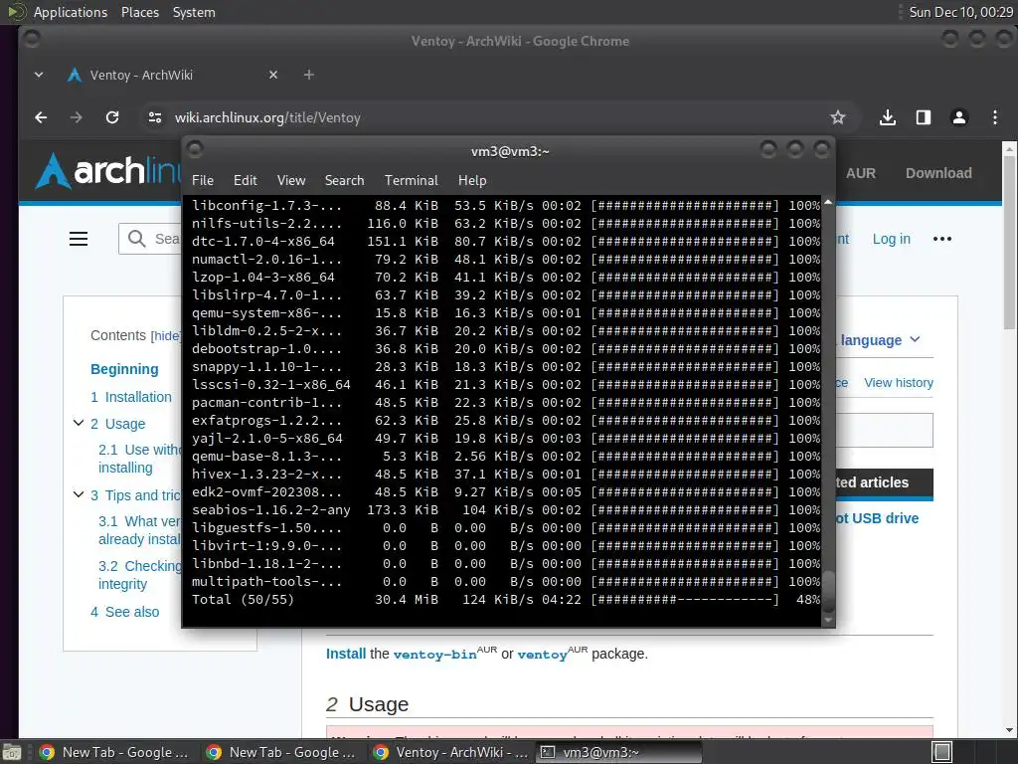Click the Log in link
The width and height of the screenshot is (1018, 764).
click(892, 239)
